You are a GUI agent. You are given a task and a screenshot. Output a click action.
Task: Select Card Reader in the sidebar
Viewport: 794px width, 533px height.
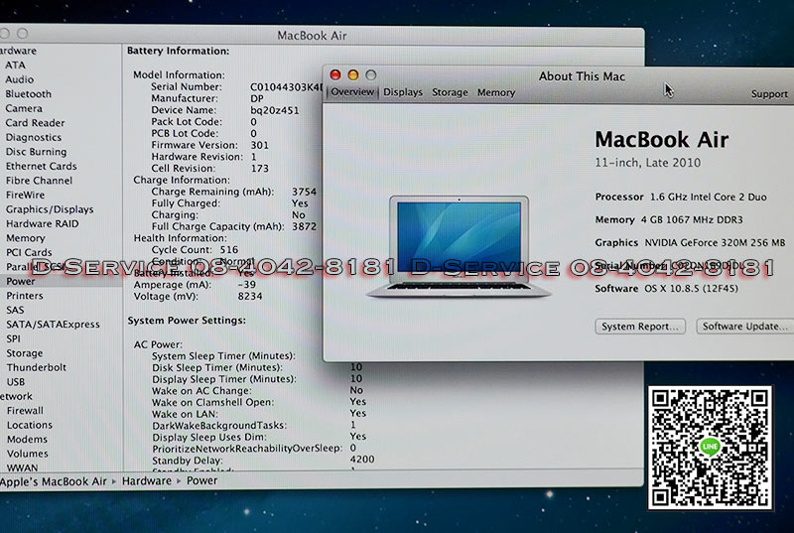(35, 123)
